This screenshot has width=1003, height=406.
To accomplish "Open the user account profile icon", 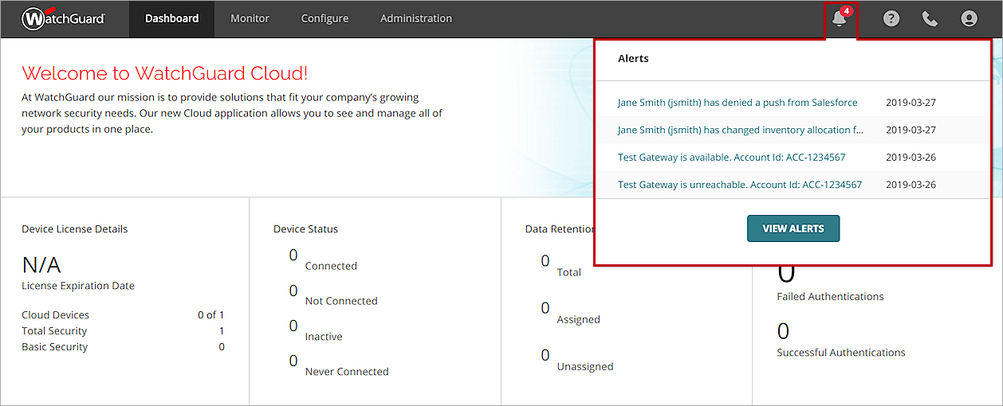I will 969,18.
